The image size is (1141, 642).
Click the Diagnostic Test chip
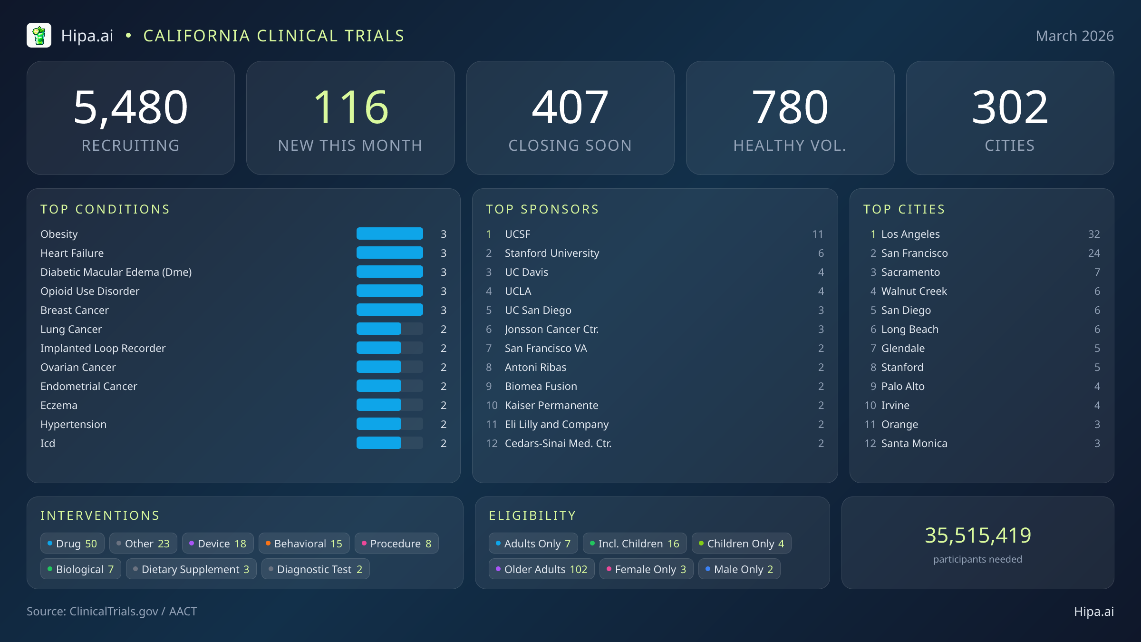[315, 569]
